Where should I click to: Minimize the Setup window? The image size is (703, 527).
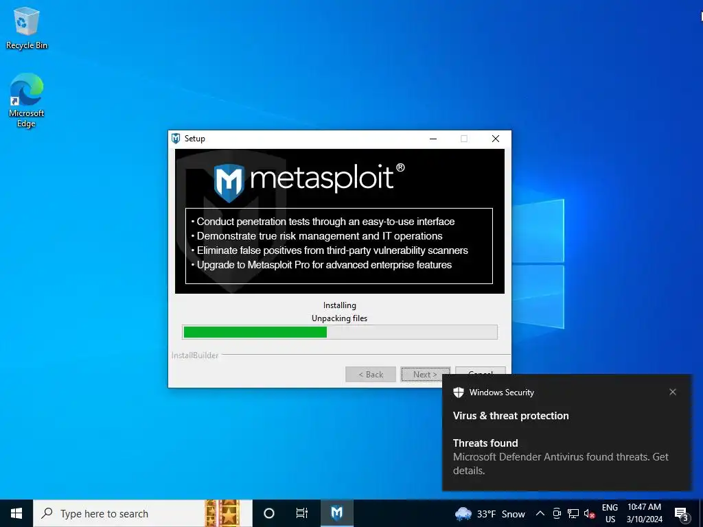(x=433, y=139)
